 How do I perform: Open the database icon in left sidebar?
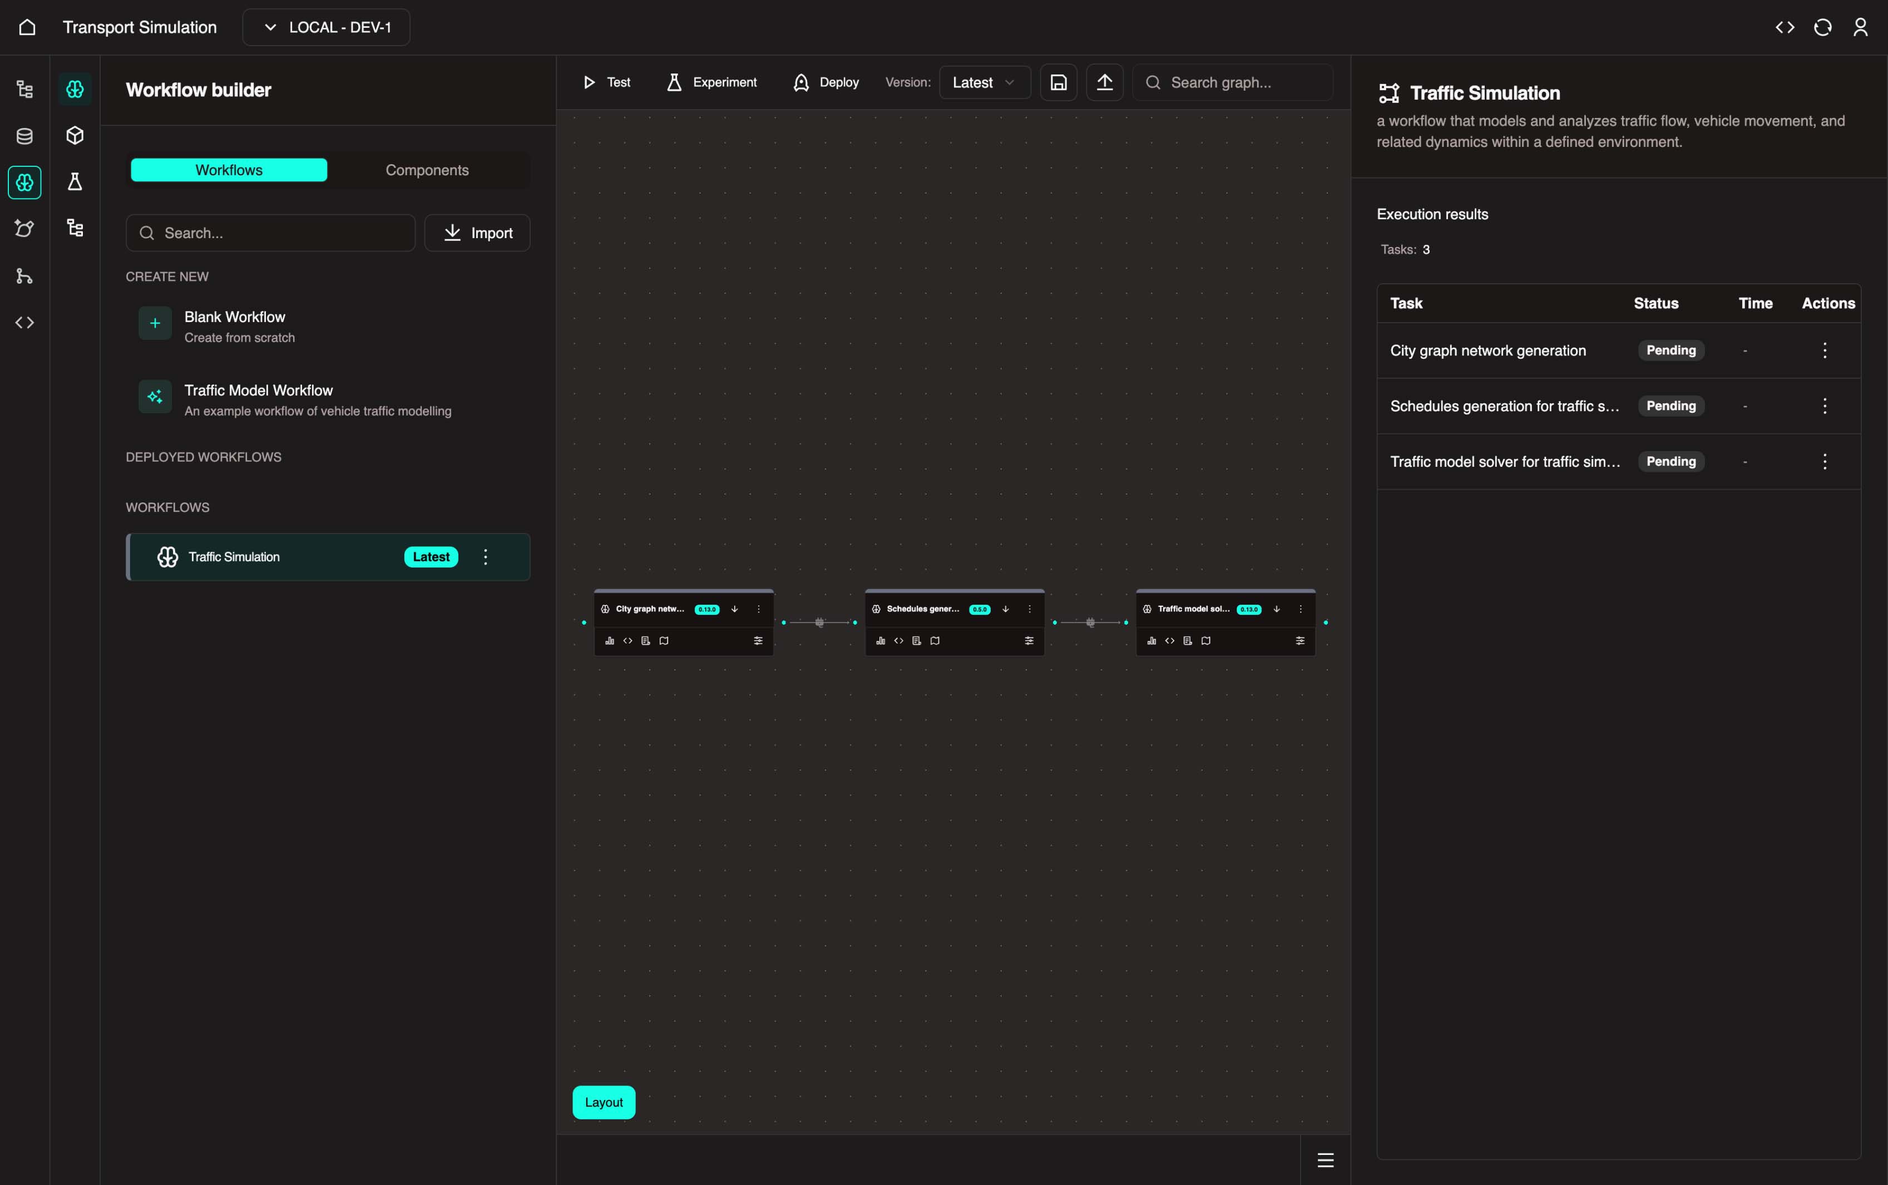[x=24, y=136]
